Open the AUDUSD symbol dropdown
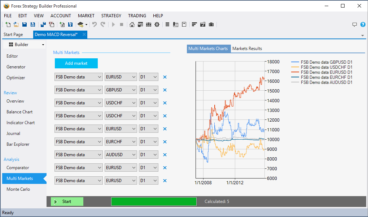 click(121, 155)
